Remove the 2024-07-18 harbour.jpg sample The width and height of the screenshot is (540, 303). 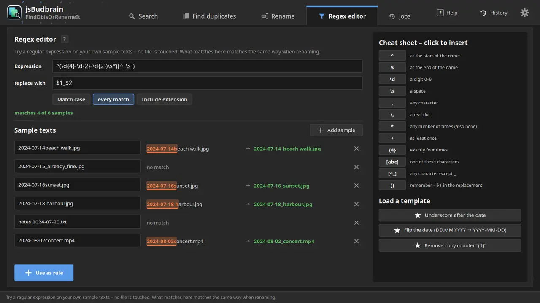(356, 204)
